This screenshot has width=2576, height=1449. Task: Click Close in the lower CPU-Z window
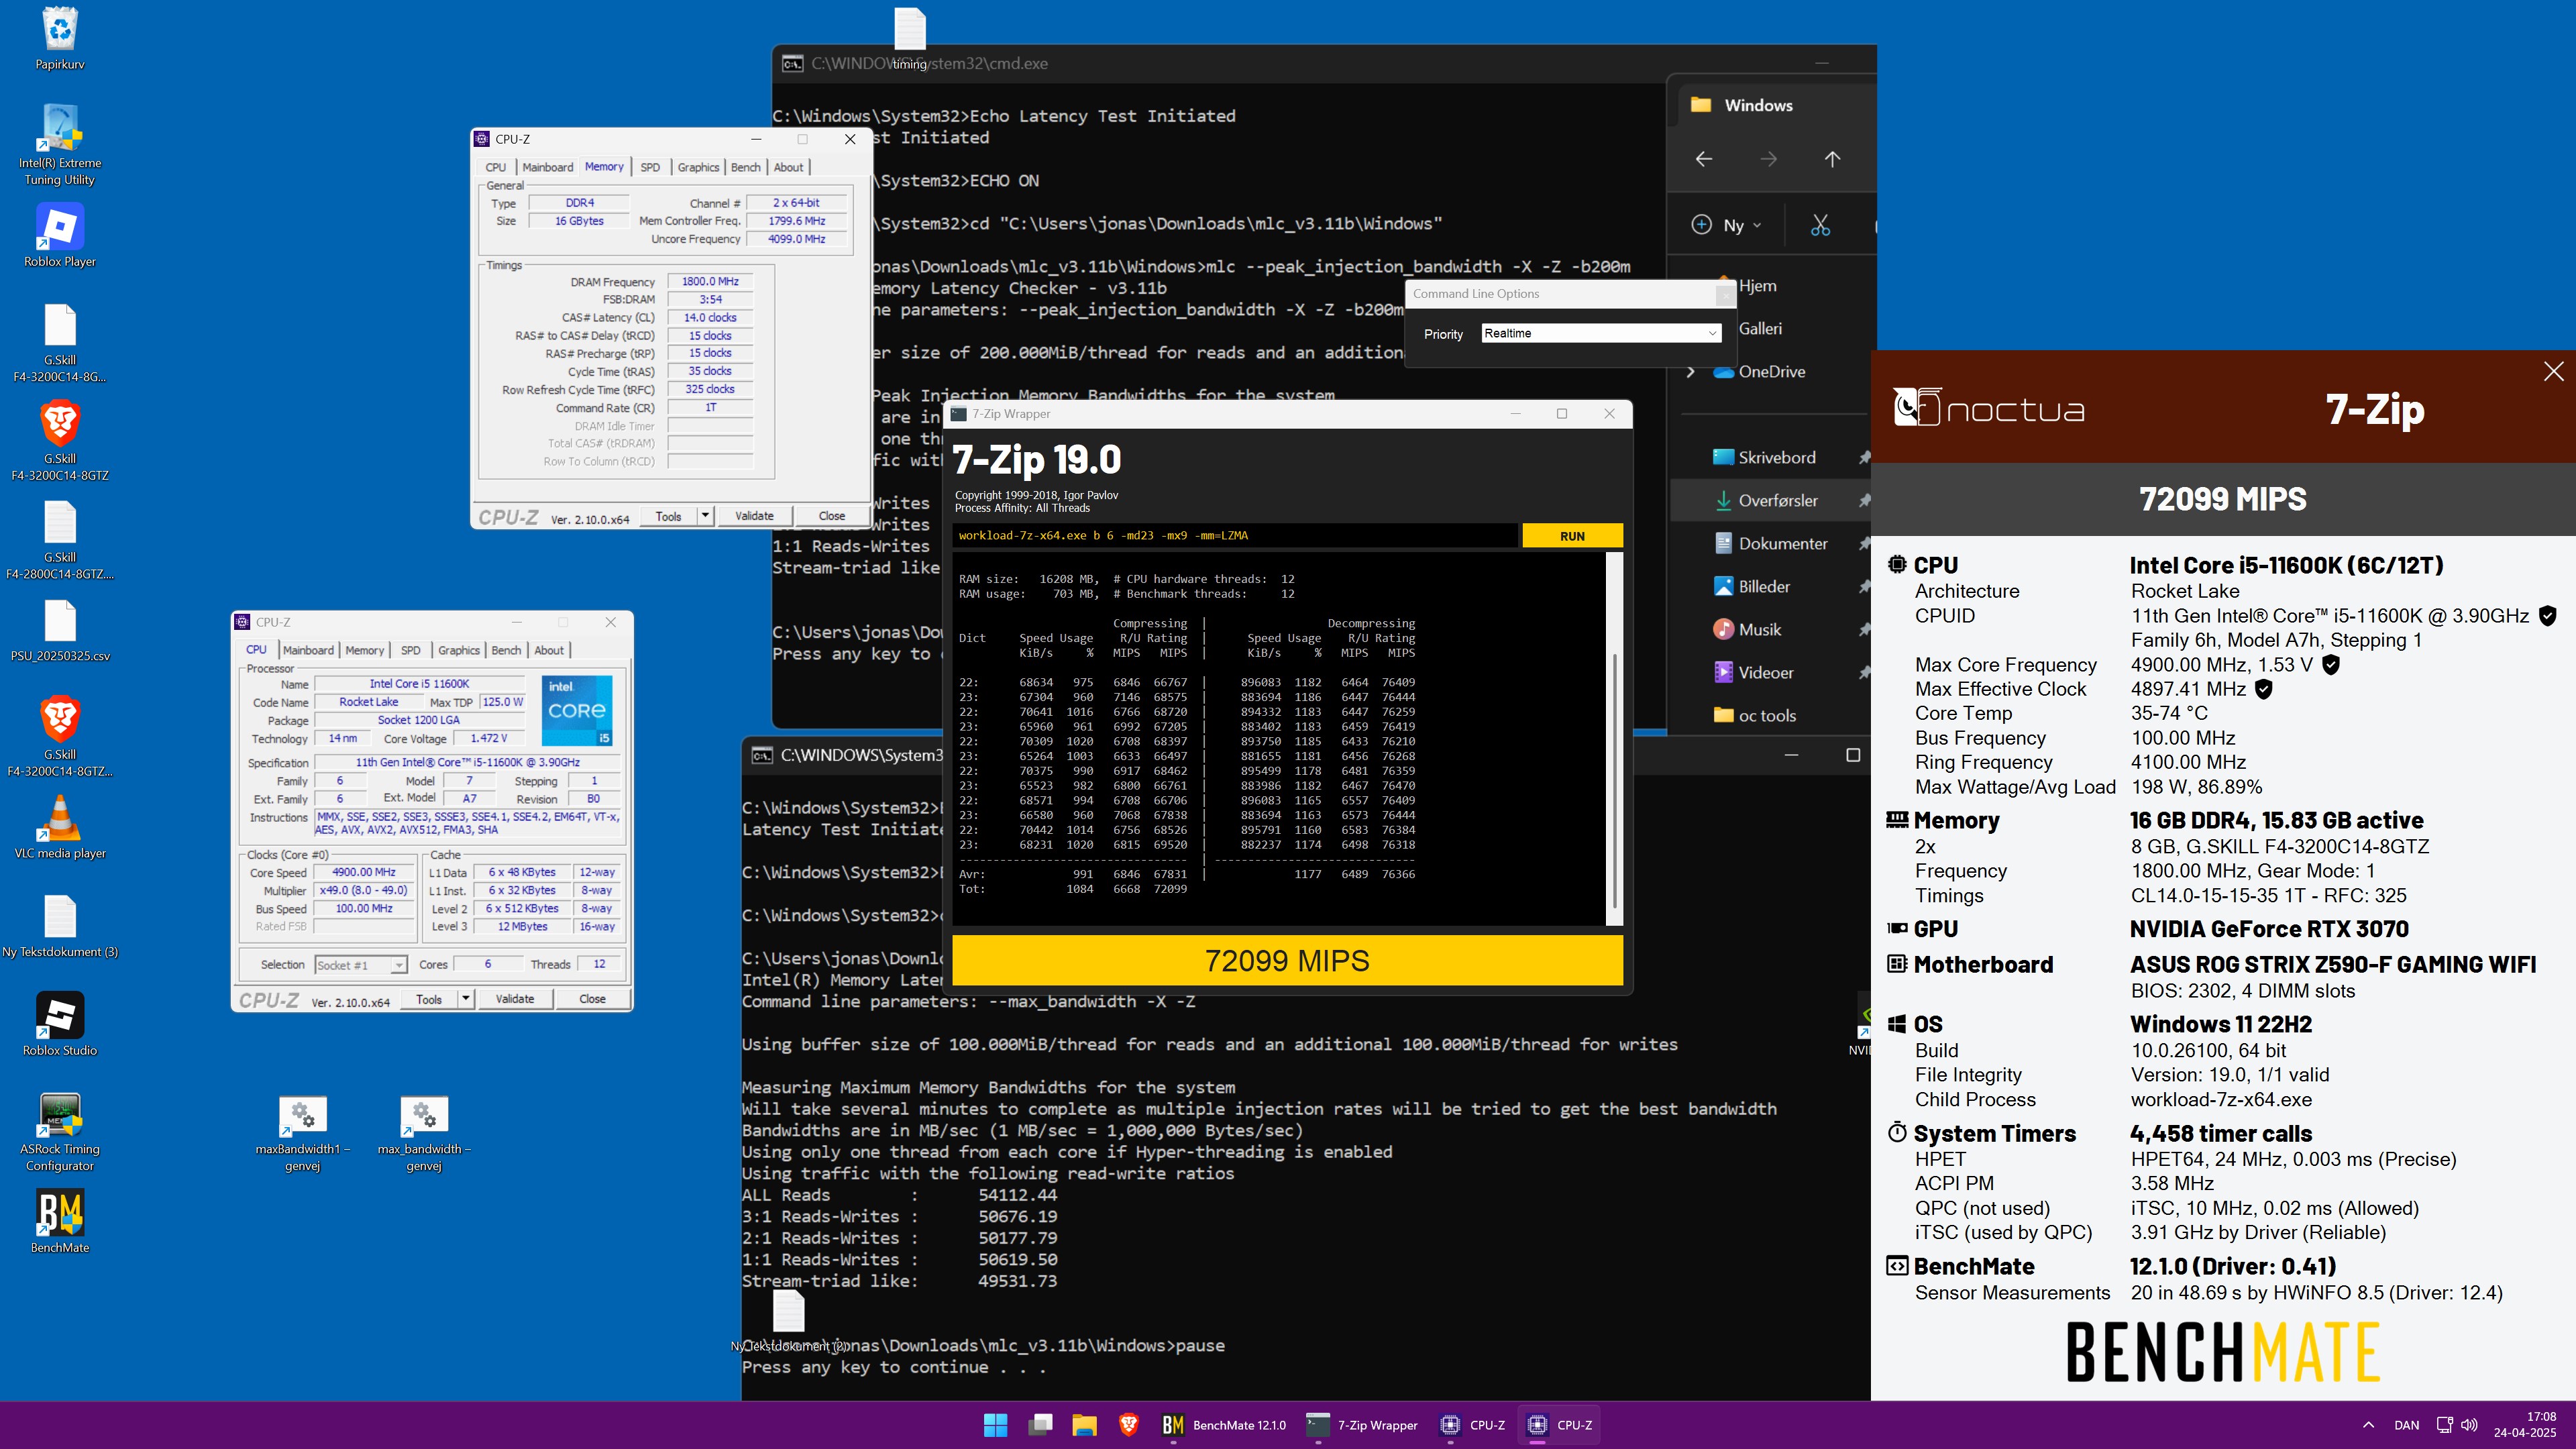[x=592, y=998]
